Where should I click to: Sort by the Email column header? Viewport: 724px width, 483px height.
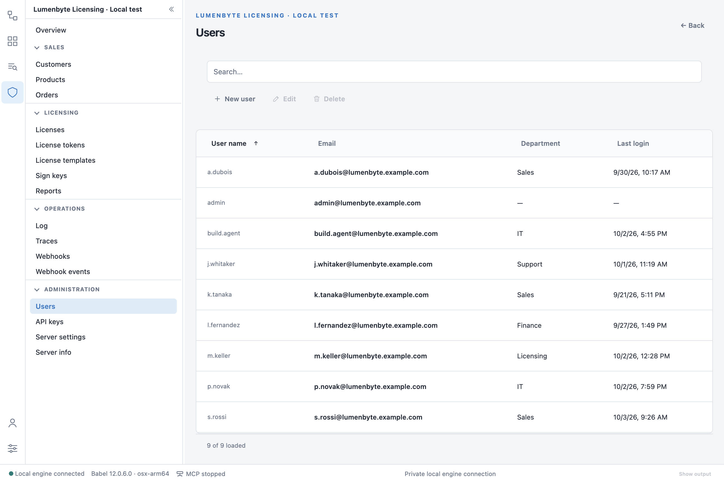click(x=327, y=143)
